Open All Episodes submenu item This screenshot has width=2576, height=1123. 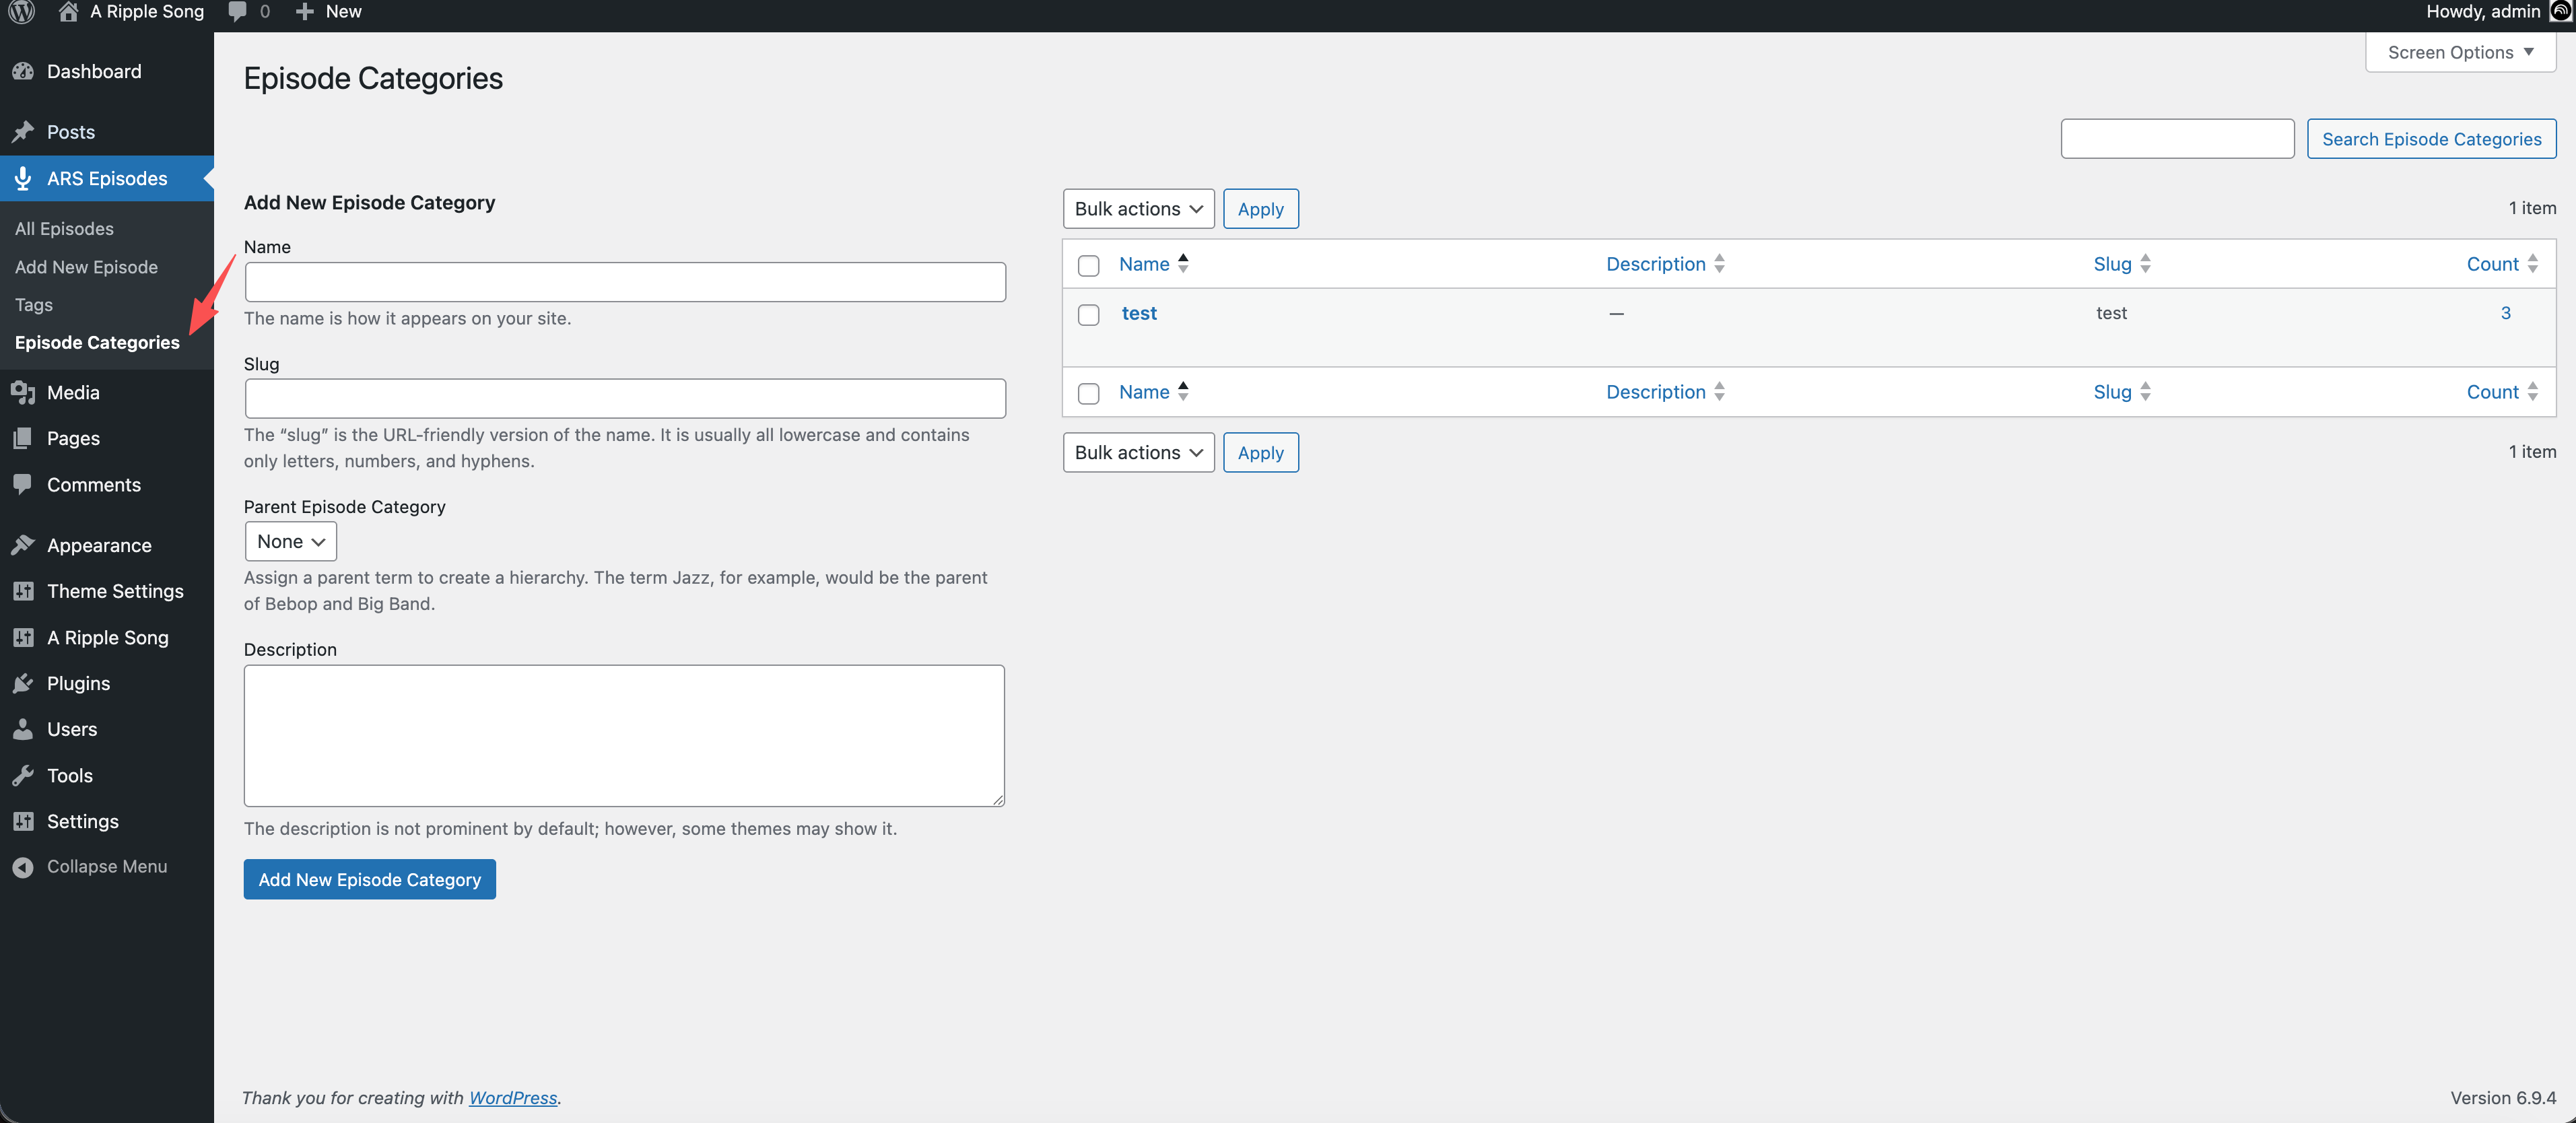click(x=64, y=229)
